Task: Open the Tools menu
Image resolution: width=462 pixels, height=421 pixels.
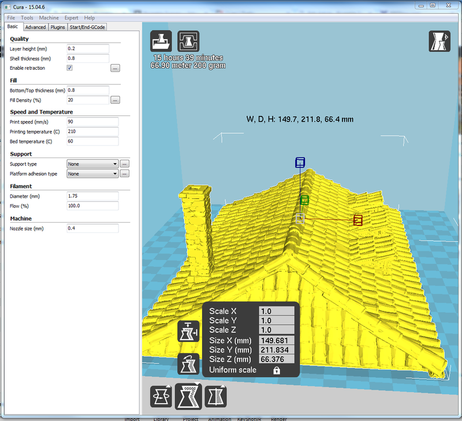Action: (27, 18)
